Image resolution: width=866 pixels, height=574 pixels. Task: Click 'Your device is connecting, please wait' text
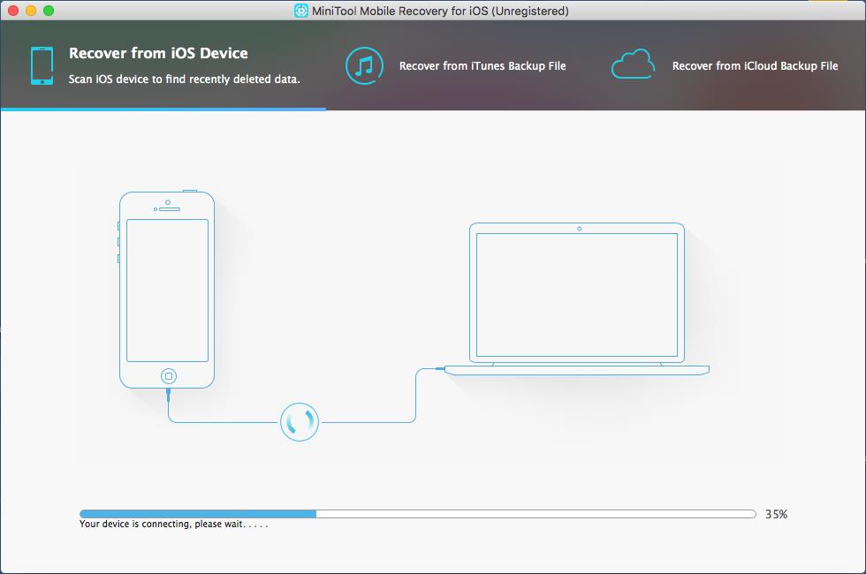[x=173, y=525]
